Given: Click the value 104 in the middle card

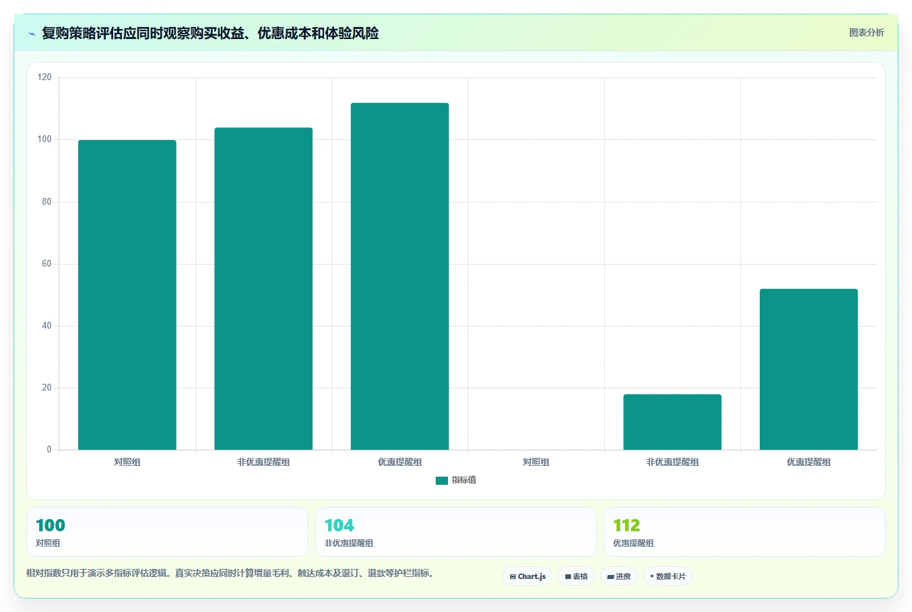Looking at the screenshot, I should [339, 525].
